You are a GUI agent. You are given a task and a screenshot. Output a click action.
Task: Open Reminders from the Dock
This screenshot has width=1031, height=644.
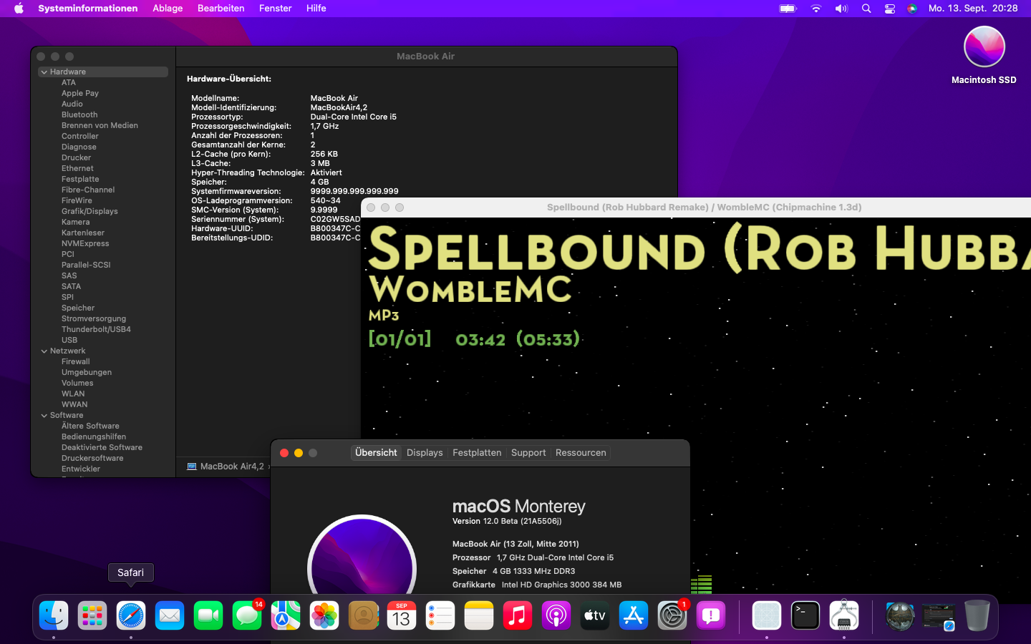coord(440,615)
